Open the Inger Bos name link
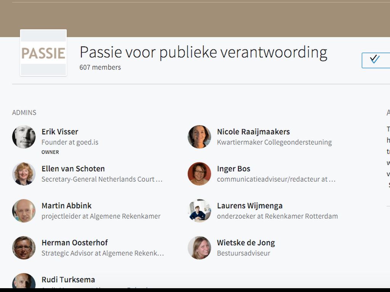This screenshot has width=390, height=292. [233, 169]
